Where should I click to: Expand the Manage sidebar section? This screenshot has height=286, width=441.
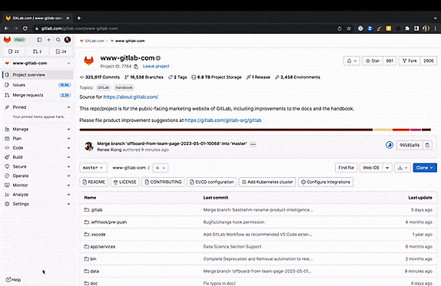pos(38,129)
